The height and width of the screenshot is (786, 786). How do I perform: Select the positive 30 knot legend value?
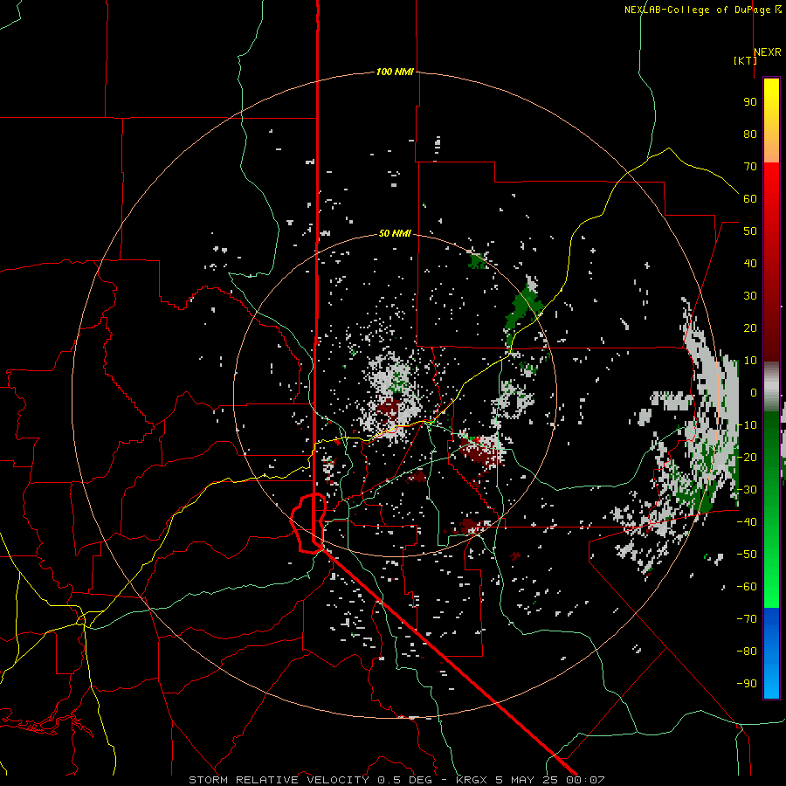750,296
